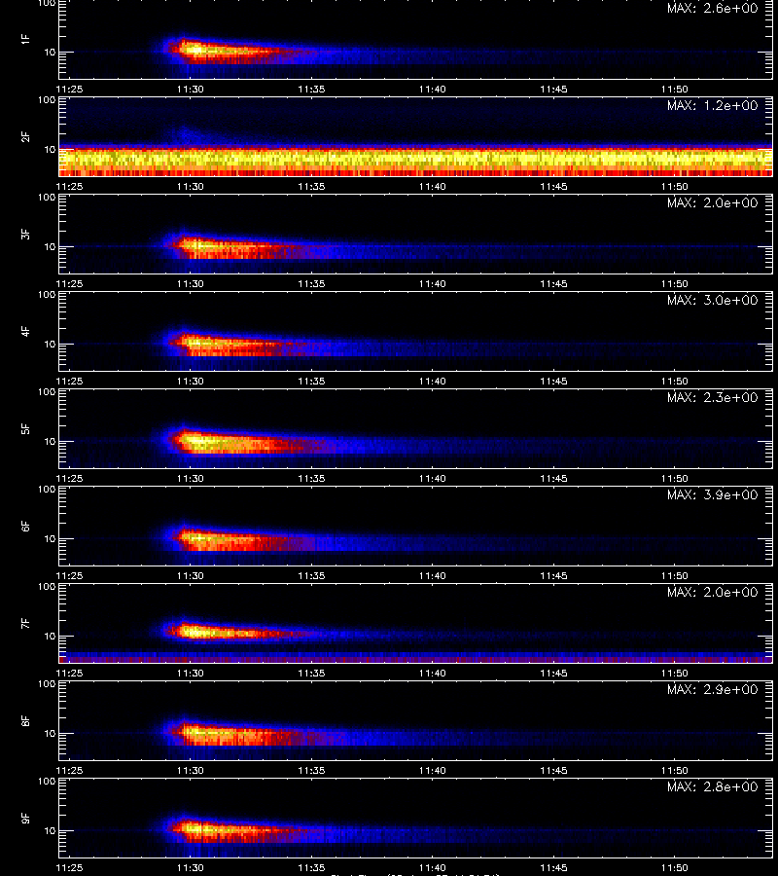Select the 11:50 time label under panel 9F

[675, 868]
